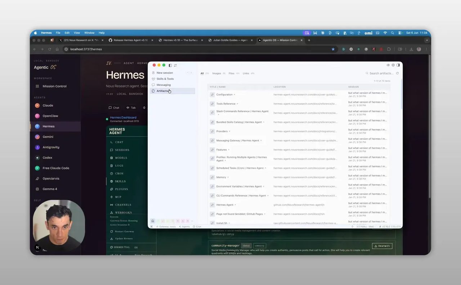Open the Configuration artifact link
The image size is (461, 285).
pyautogui.click(x=224, y=95)
